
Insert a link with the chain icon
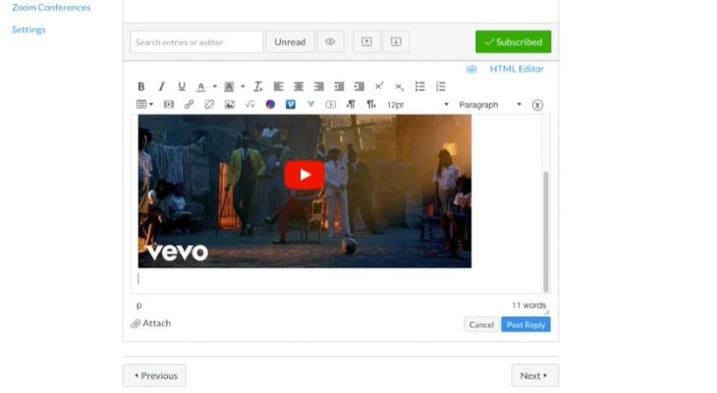pyautogui.click(x=189, y=104)
